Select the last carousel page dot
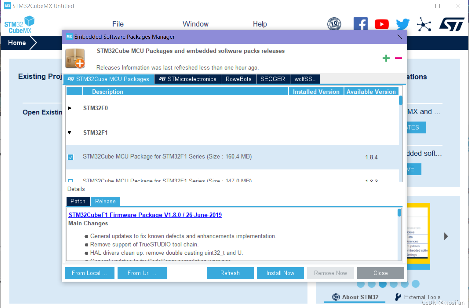 [x=415, y=284]
